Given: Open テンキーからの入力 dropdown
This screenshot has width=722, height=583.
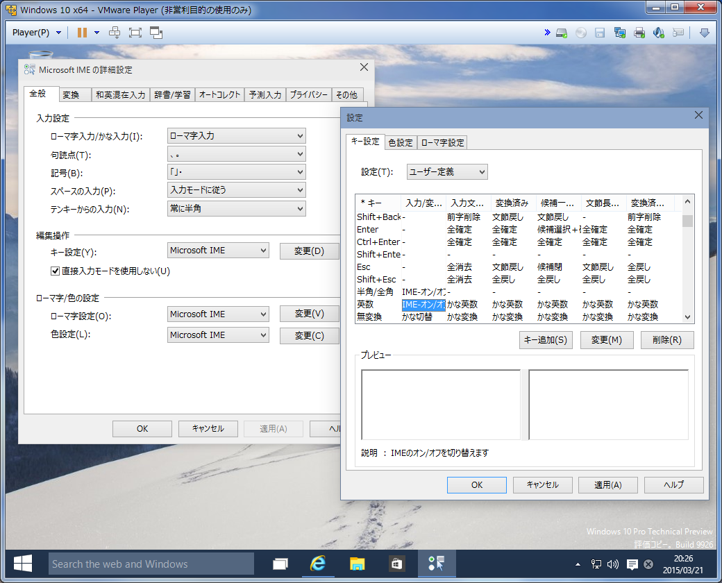Looking at the screenshot, I should click(236, 208).
